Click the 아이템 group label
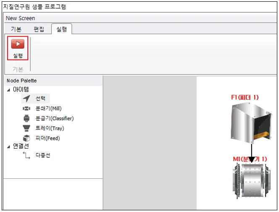This screenshot has height=212, width=279. pos(21,89)
